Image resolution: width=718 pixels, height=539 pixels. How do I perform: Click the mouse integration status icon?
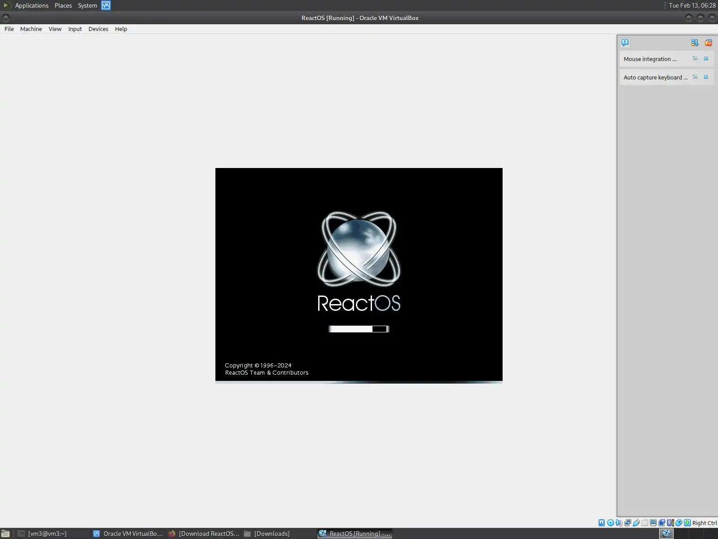click(679, 522)
